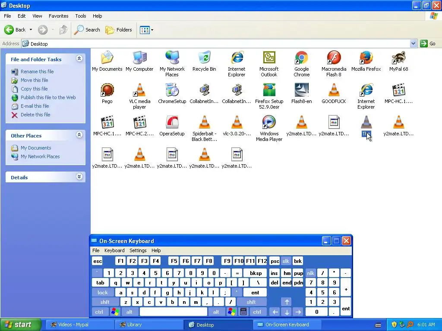Toggle the left ctrl key on keyboard
Screen dimensions: 442x331
(99, 312)
